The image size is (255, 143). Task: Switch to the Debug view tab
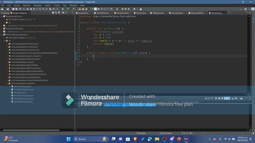point(5,13)
